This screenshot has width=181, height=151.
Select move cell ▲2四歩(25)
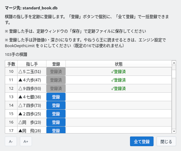(32, 114)
